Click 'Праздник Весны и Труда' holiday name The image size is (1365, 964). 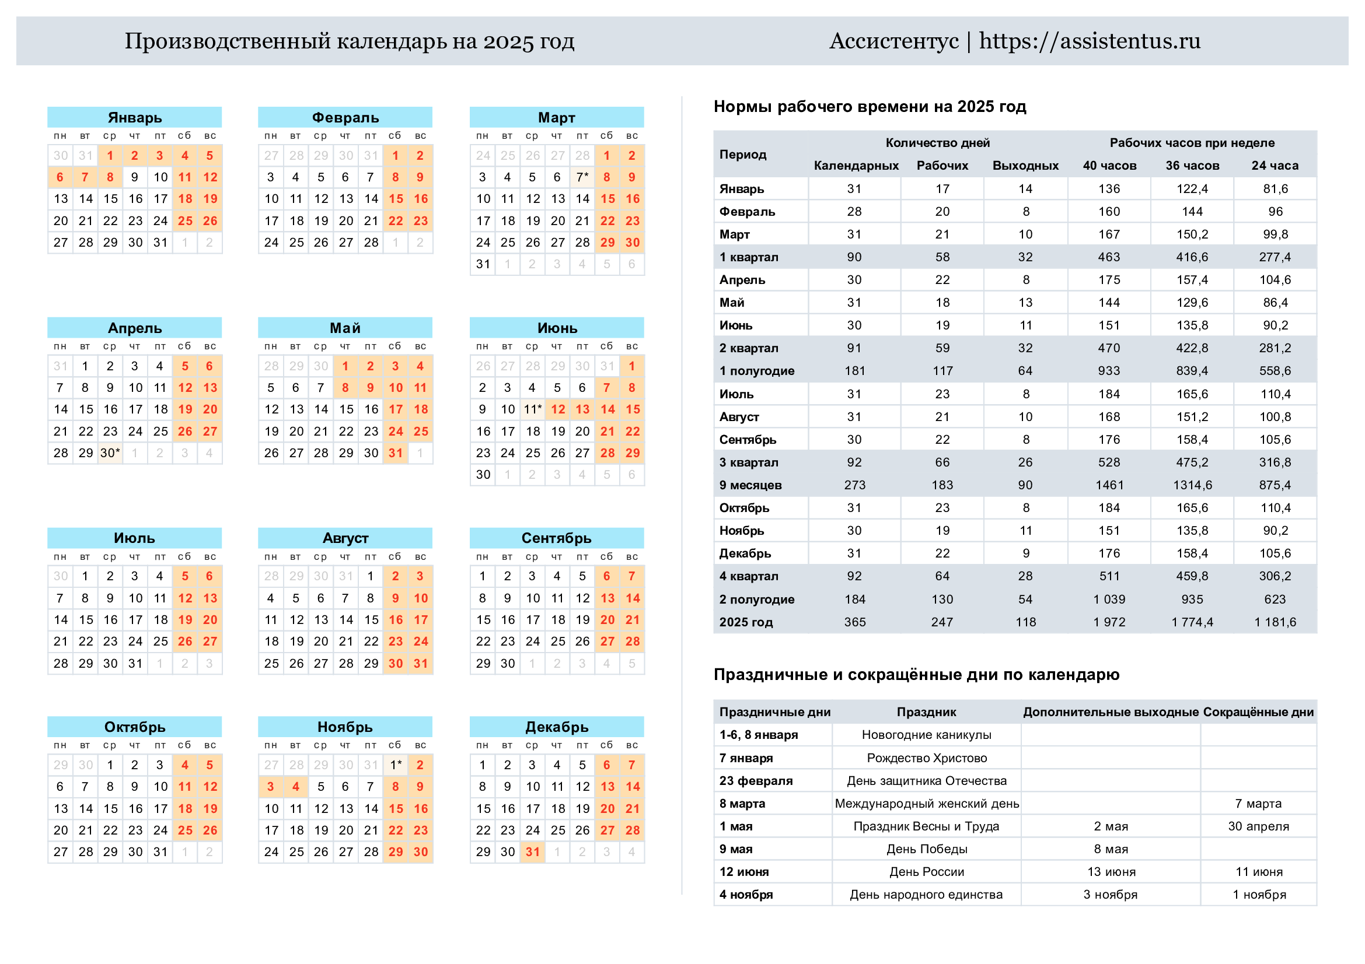click(x=926, y=826)
